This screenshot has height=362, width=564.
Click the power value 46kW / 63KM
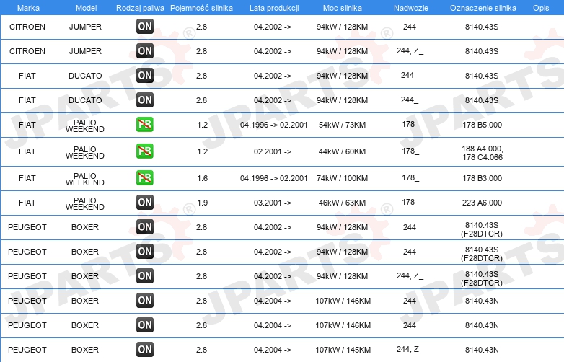[x=342, y=203]
